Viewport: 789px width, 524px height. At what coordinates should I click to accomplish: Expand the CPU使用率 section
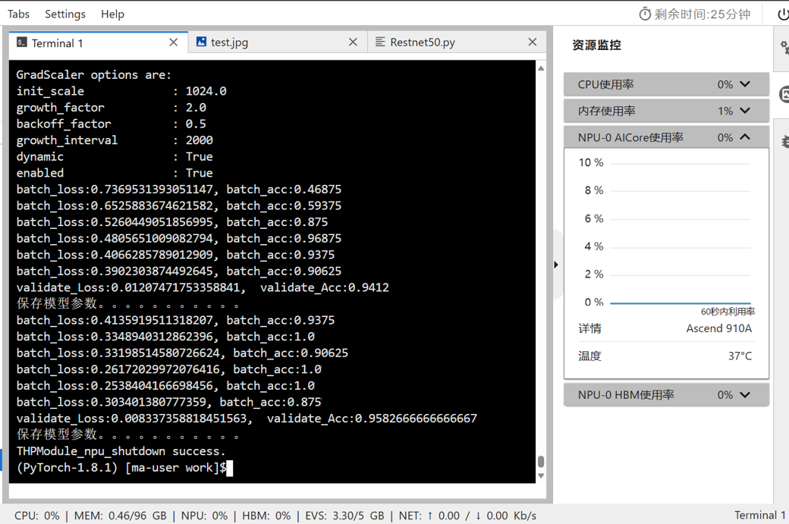click(x=666, y=84)
